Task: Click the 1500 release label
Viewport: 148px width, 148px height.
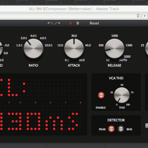Action: (129, 45)
